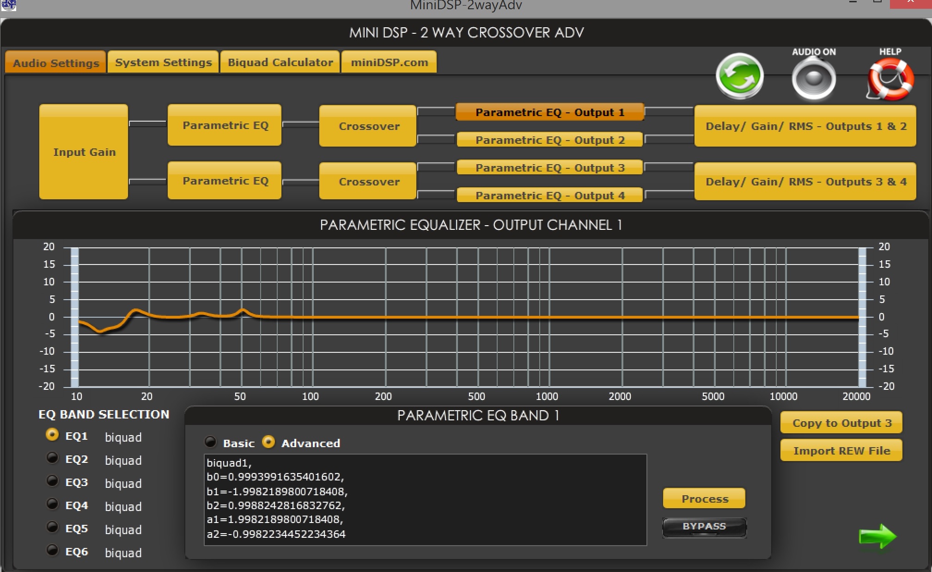Open the Input Gain block
932x572 pixels.
pos(84,152)
